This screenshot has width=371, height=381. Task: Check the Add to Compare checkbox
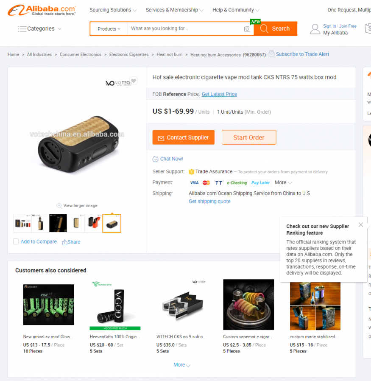16,241
